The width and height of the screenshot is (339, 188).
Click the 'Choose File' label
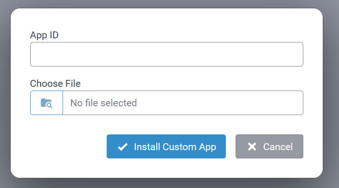[x=55, y=84]
